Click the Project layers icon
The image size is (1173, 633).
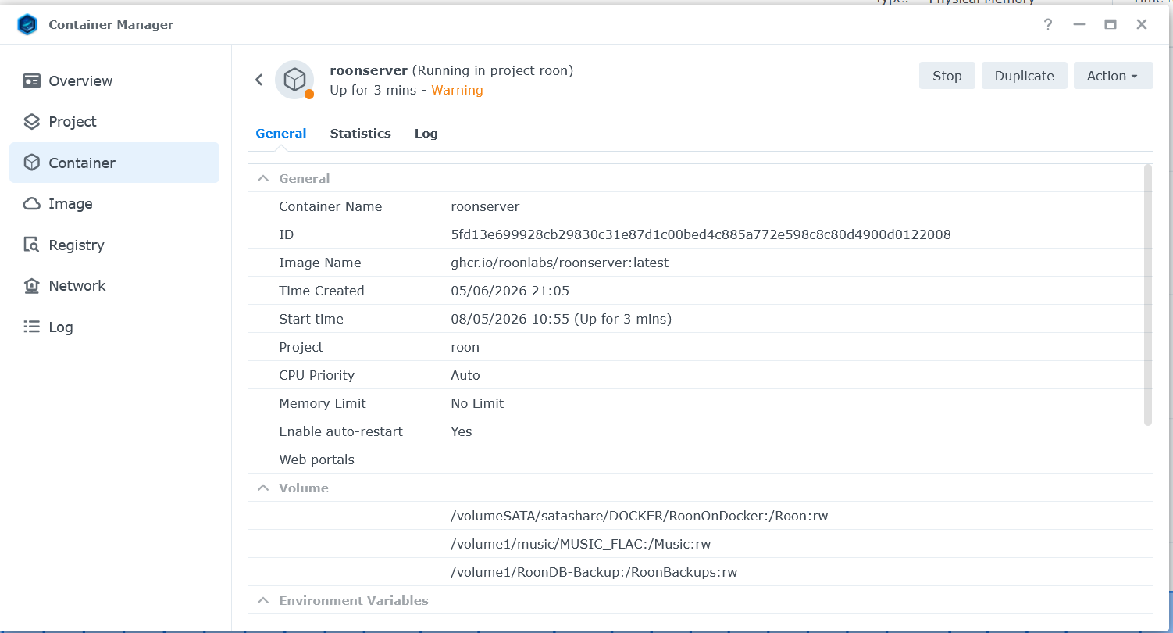click(31, 122)
